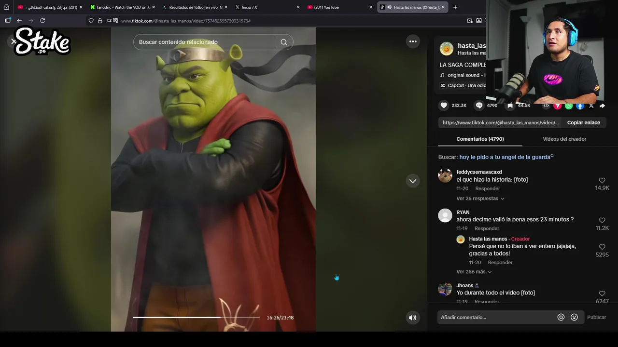Go back in browser
Image resolution: width=618 pixels, height=347 pixels.
coord(19,21)
